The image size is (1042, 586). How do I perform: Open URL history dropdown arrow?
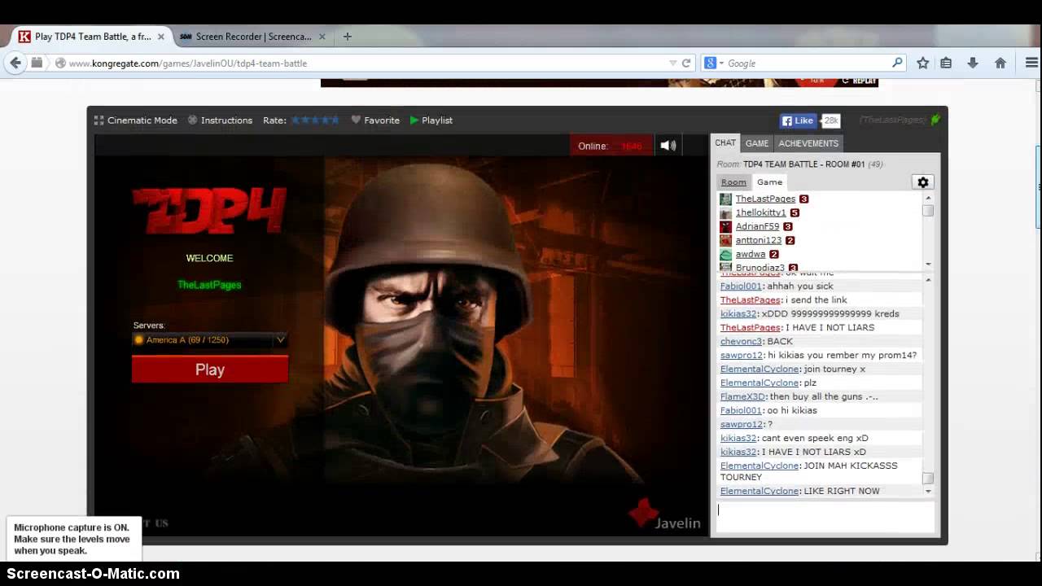tap(672, 63)
